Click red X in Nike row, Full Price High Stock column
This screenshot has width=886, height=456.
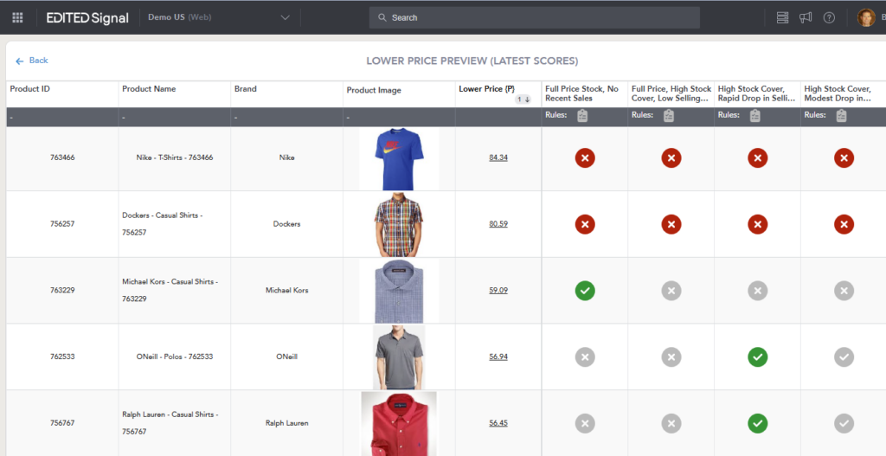tap(671, 158)
